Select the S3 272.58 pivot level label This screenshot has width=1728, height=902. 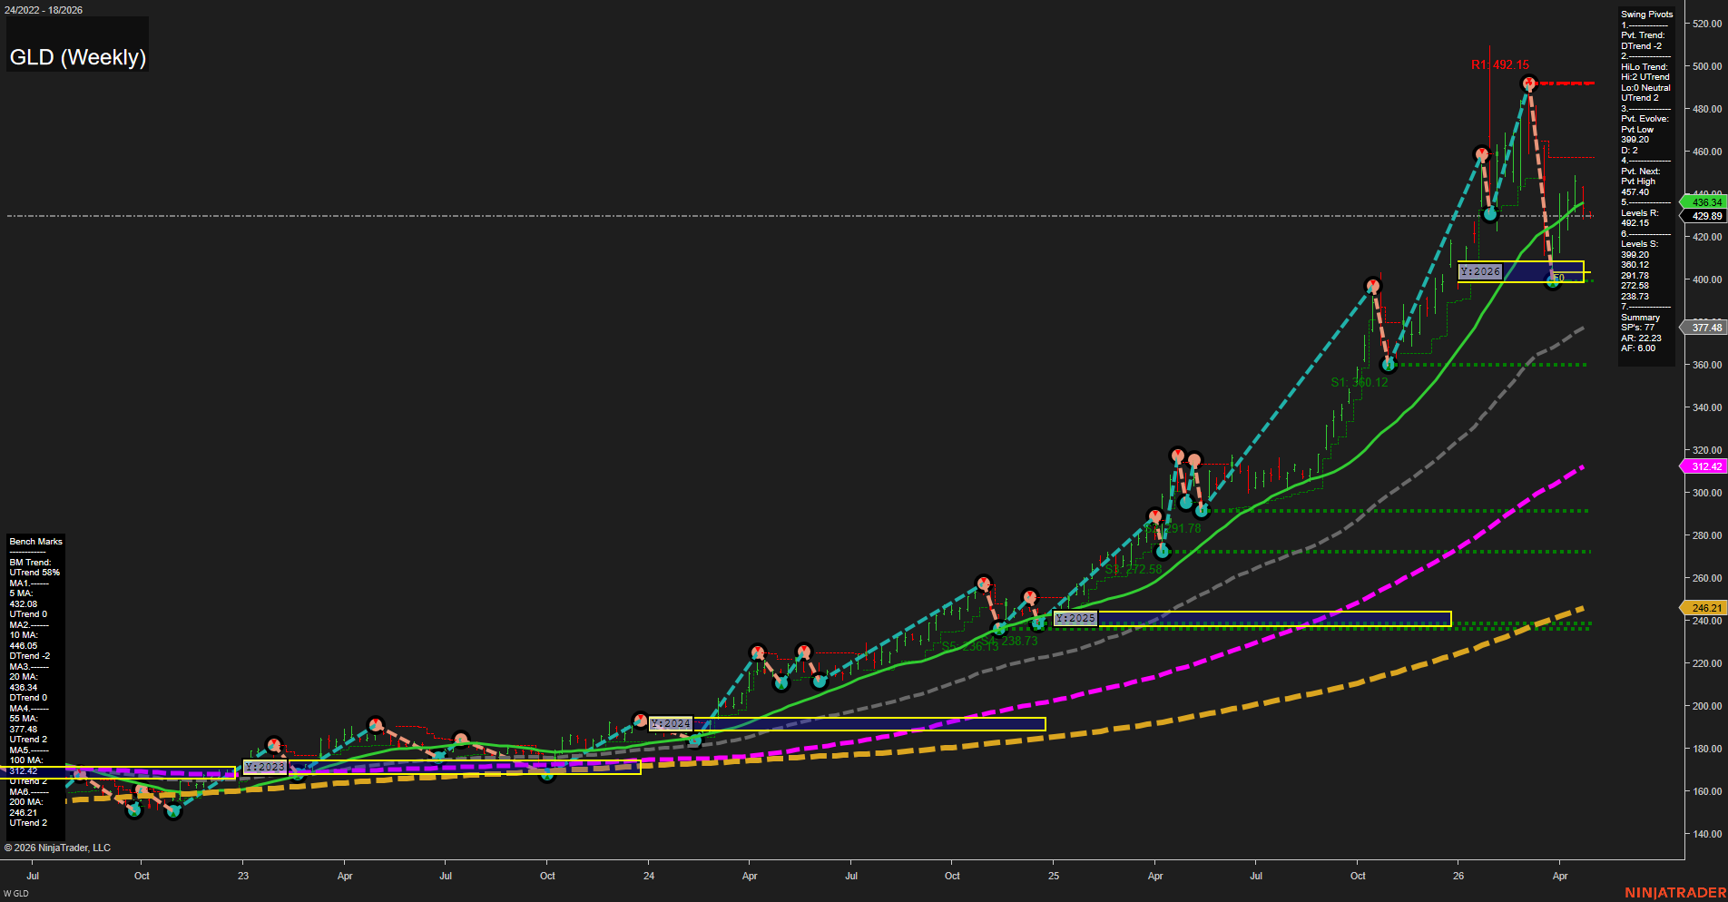pyautogui.click(x=1134, y=567)
